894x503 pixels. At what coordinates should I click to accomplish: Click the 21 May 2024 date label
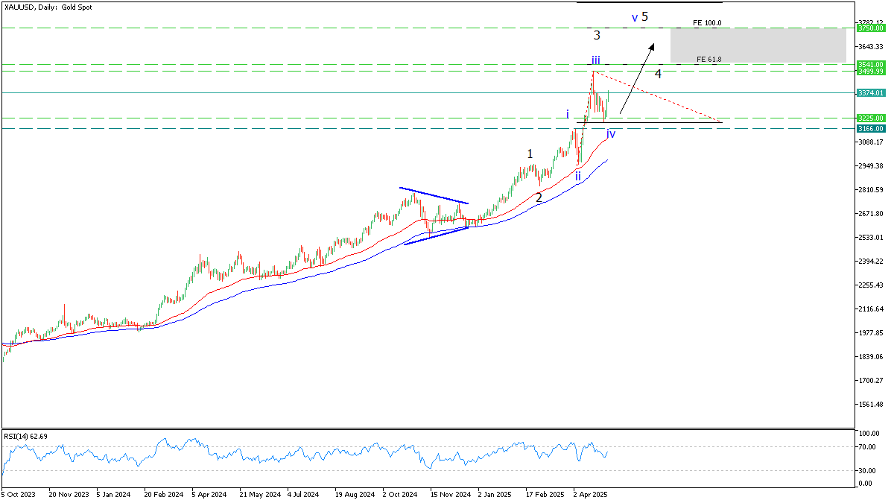pyautogui.click(x=259, y=494)
